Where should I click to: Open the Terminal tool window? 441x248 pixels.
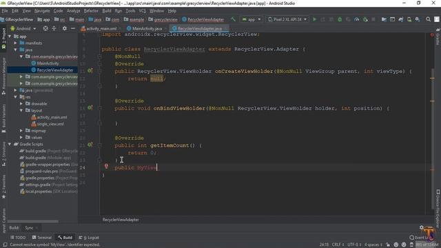(x=42, y=238)
